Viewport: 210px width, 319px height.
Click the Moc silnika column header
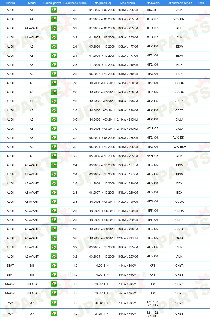click(127, 3)
